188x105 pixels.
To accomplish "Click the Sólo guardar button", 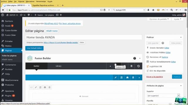I will 153,43.
